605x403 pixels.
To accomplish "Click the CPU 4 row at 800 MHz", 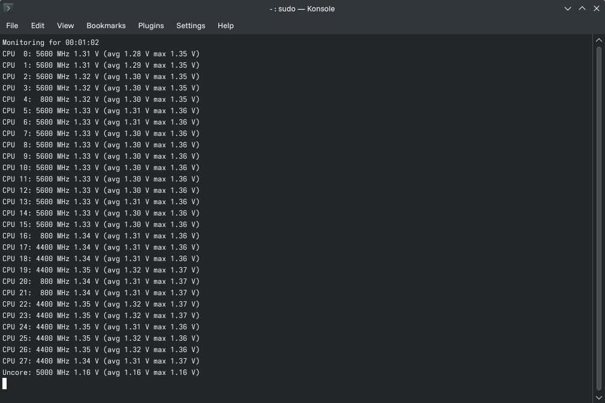I will (101, 99).
